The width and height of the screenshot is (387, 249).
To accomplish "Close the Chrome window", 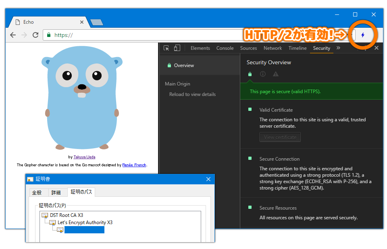I will coord(374,14).
